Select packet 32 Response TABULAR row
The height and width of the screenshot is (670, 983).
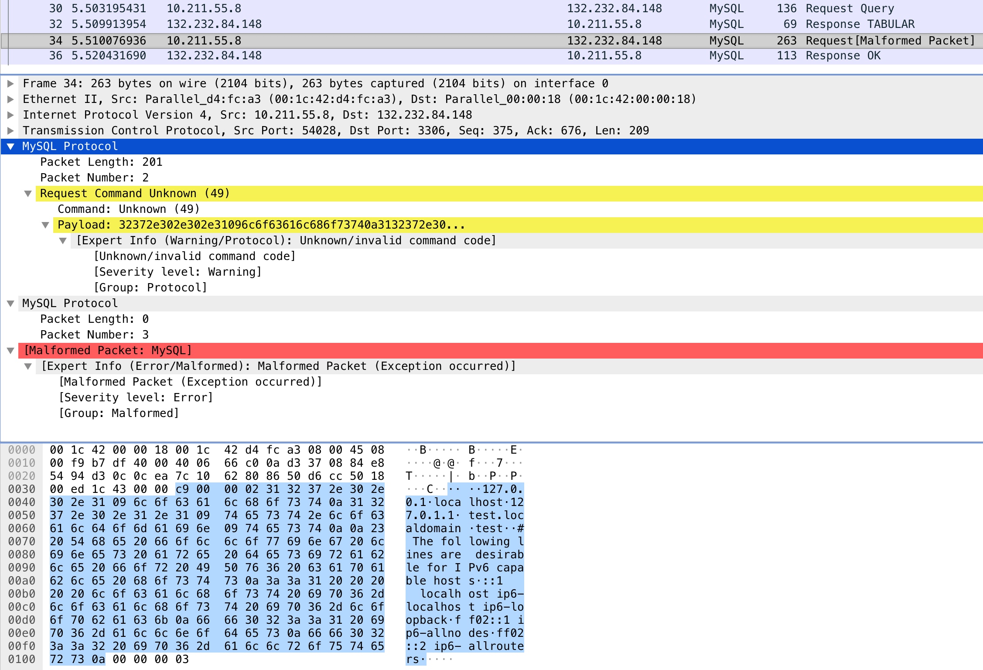tap(491, 24)
